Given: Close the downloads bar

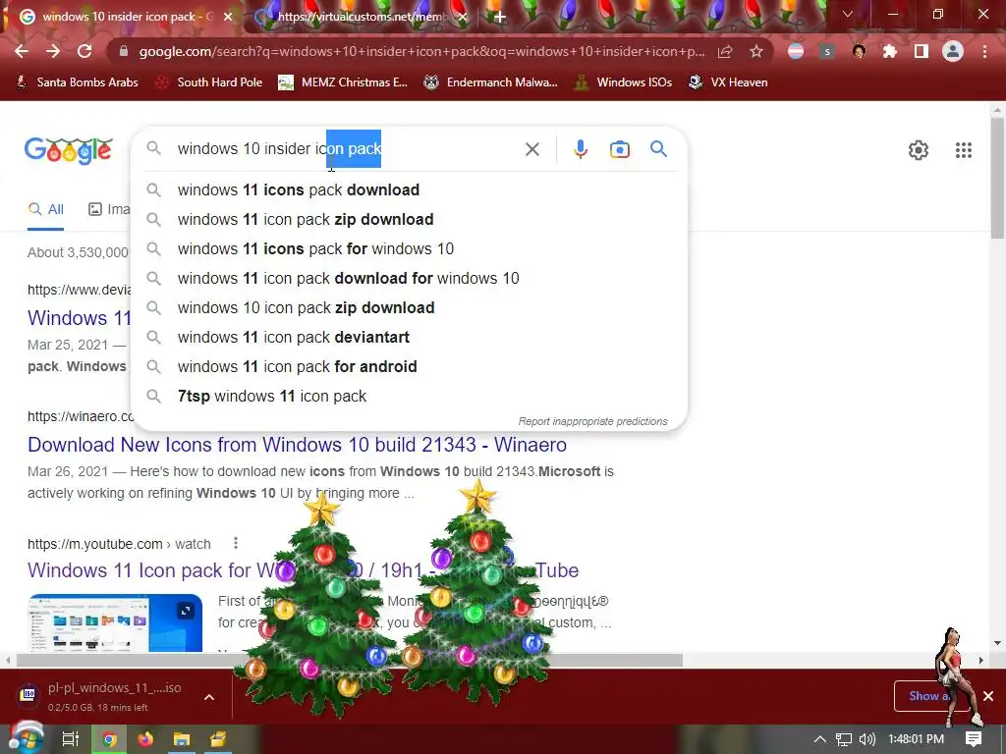Looking at the screenshot, I should coord(988,696).
